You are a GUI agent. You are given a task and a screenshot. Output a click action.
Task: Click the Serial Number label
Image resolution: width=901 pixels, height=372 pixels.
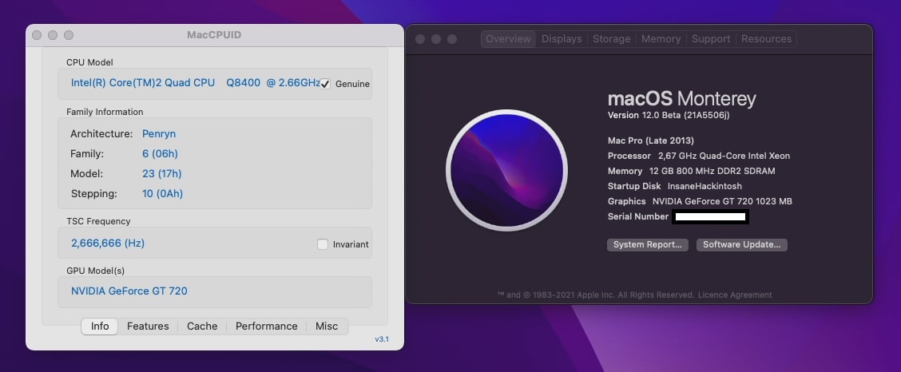[x=638, y=216]
